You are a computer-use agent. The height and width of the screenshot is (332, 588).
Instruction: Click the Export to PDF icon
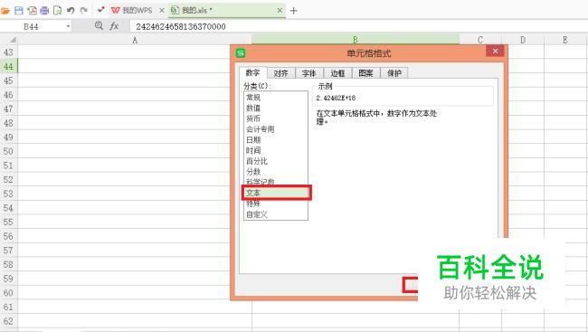[x=32, y=11]
